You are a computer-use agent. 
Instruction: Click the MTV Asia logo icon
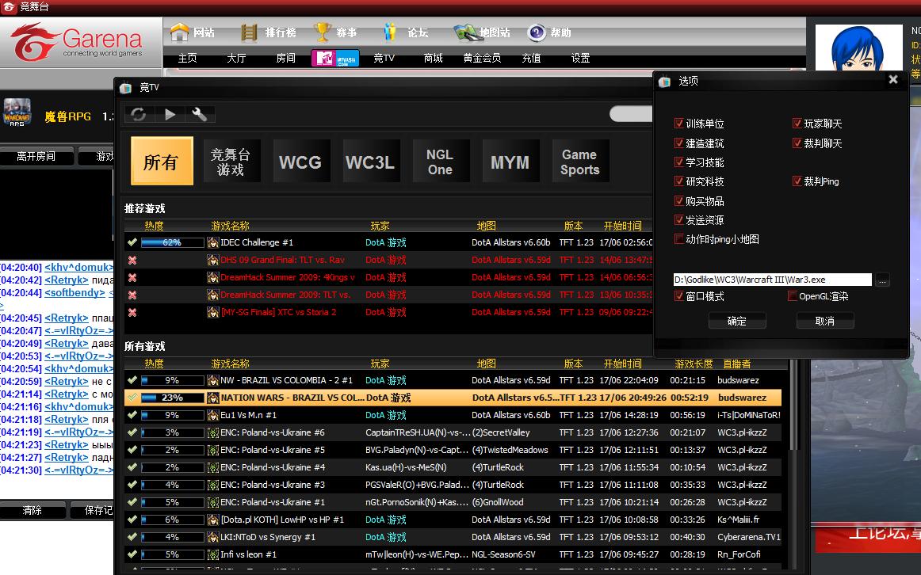pyautogui.click(x=334, y=58)
